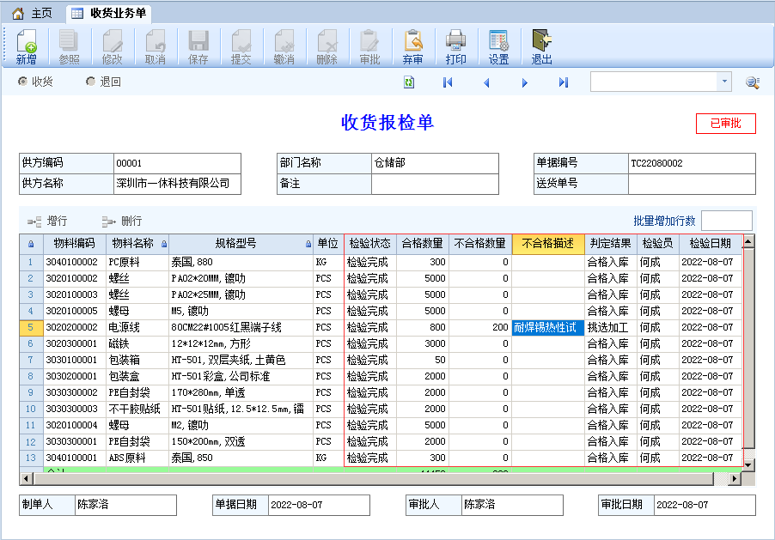Click the 增行 add row icon
The height and width of the screenshot is (540, 775).
click(34, 221)
